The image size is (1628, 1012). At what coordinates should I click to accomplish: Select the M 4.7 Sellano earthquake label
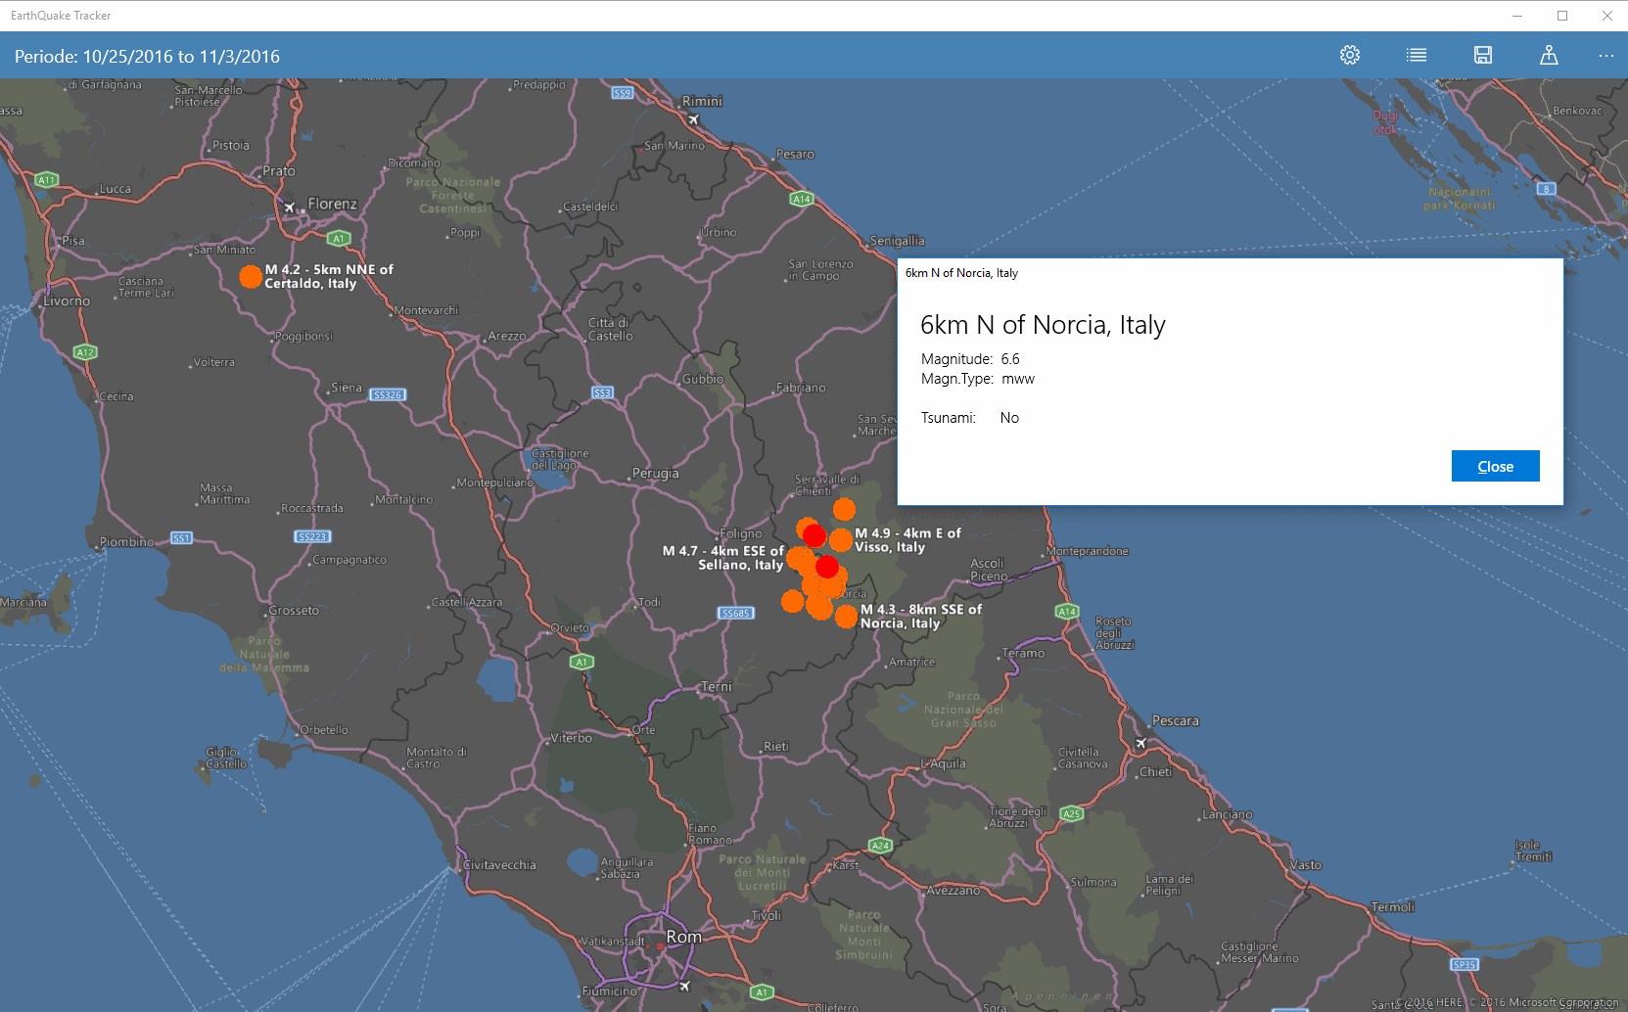(x=723, y=558)
